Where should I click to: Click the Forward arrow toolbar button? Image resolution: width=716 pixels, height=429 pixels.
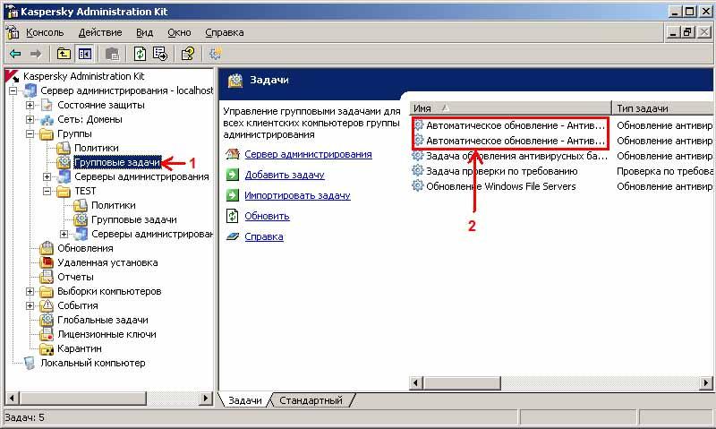point(36,54)
